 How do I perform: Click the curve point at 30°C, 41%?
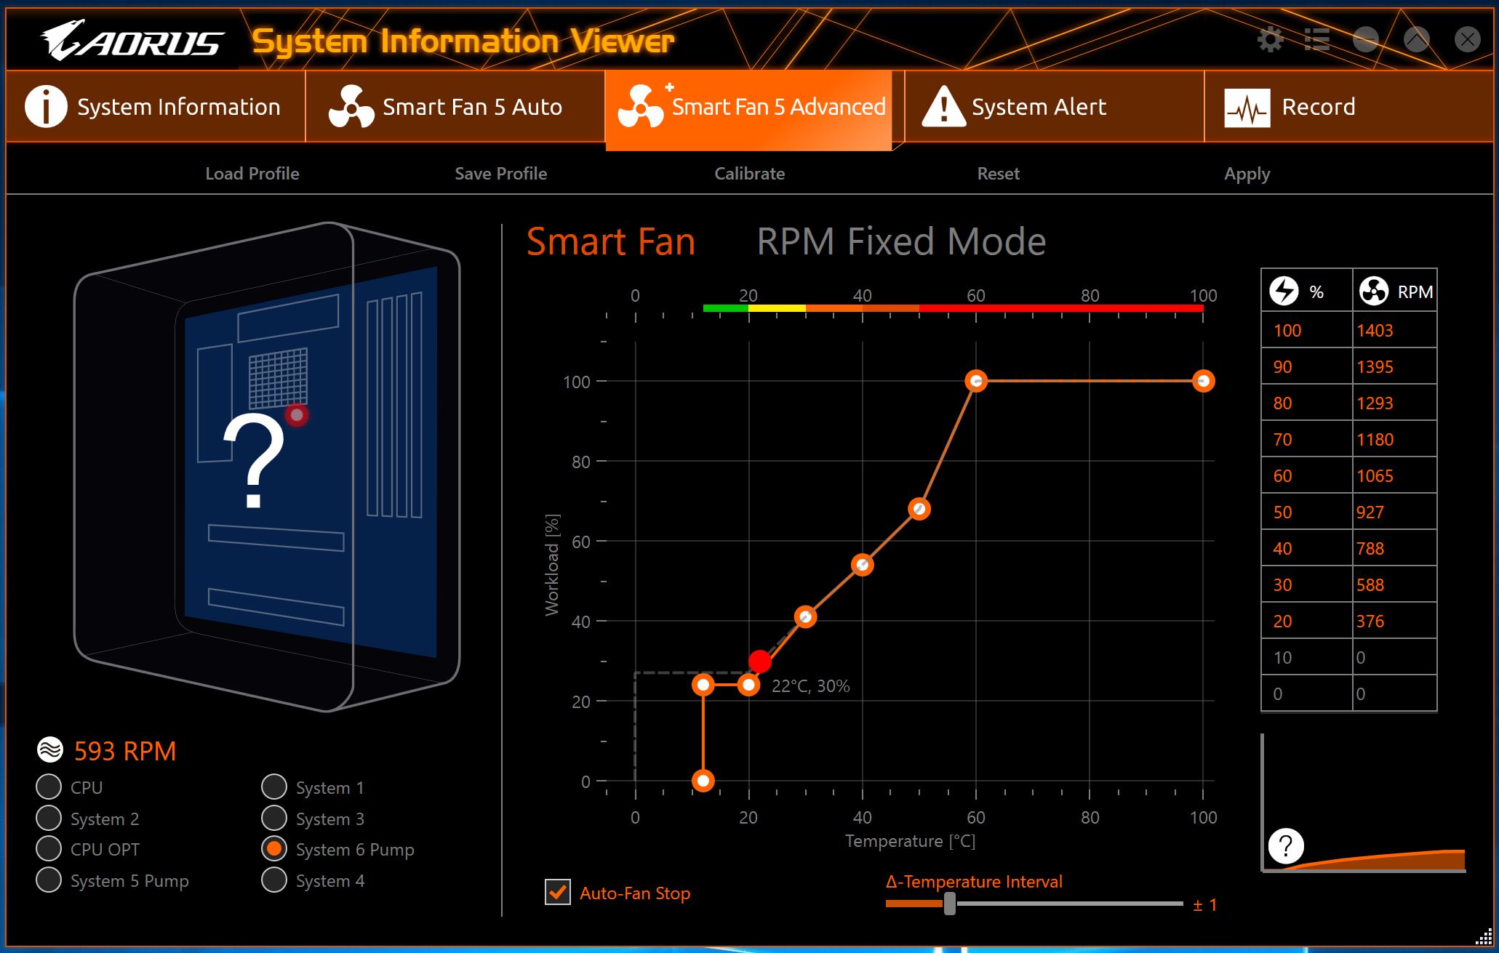coord(805,617)
